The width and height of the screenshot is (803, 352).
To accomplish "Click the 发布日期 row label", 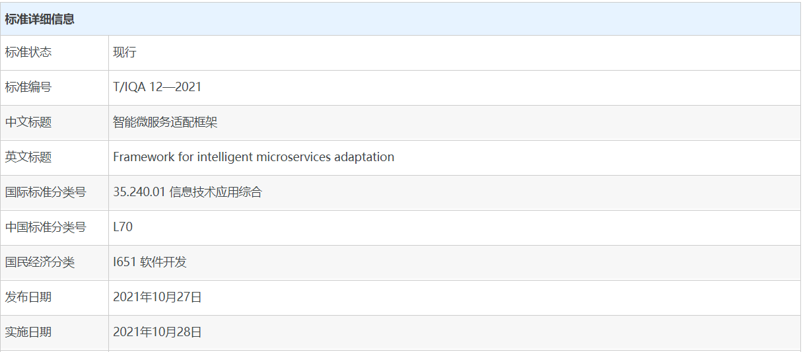I will point(28,297).
